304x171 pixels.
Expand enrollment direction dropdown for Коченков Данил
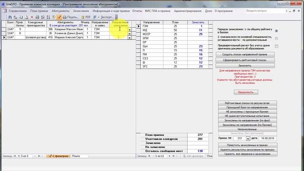tap(130, 33)
